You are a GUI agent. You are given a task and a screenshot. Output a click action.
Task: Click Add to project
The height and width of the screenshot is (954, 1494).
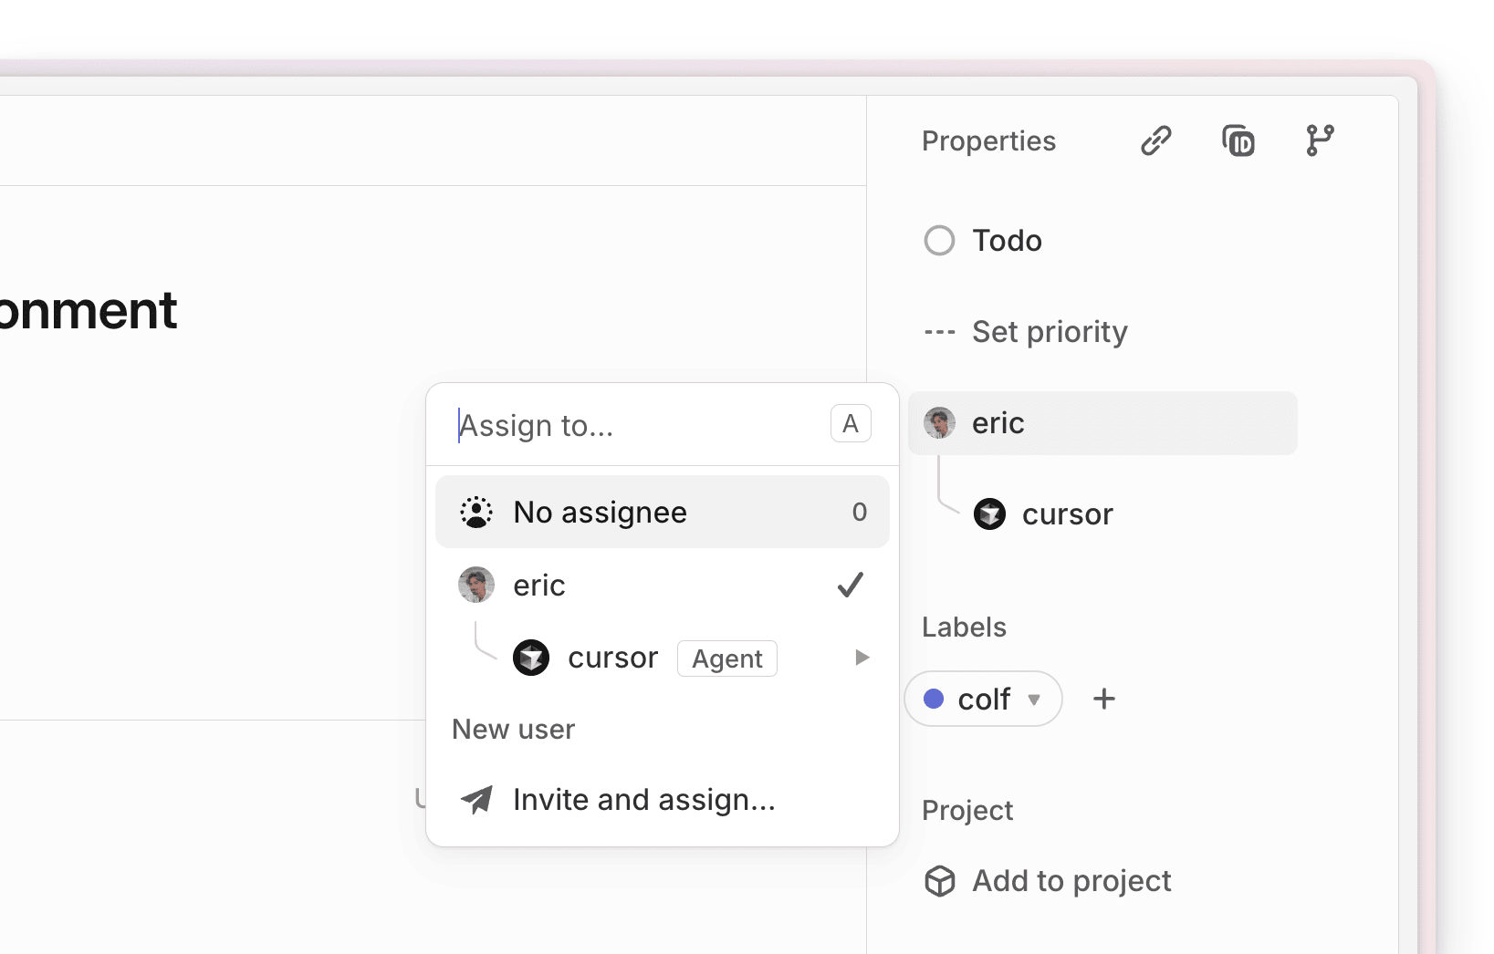click(1070, 880)
